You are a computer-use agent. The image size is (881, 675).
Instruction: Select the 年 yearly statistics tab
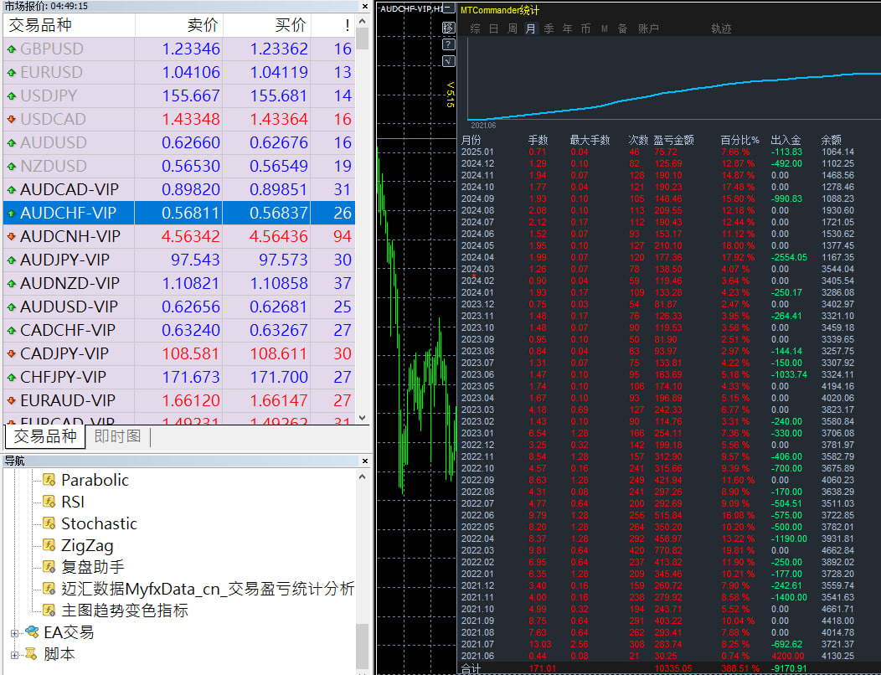(568, 28)
